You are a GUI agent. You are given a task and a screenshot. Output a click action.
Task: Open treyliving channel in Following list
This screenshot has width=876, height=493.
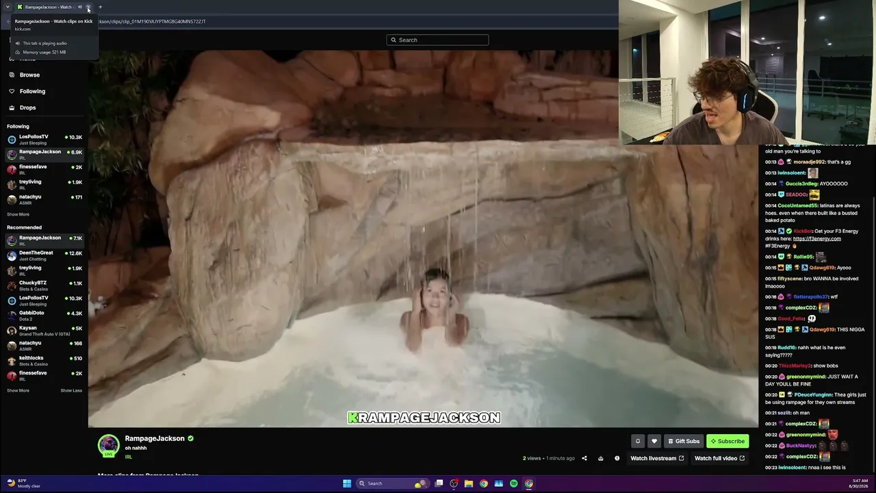point(44,184)
